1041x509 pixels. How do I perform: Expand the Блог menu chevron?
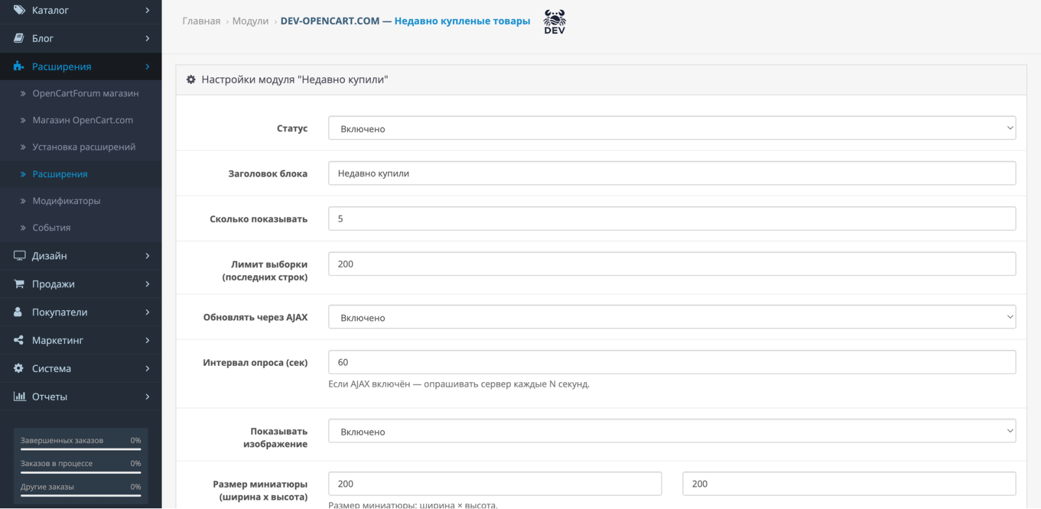click(x=148, y=38)
